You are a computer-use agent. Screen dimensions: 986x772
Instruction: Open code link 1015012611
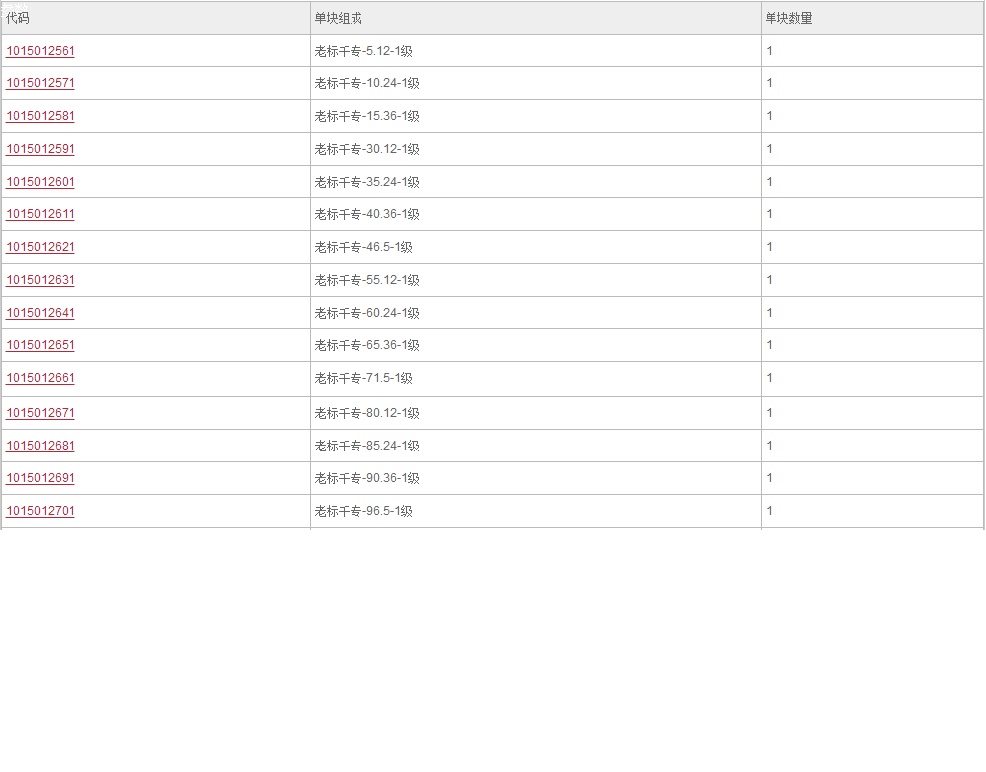click(x=41, y=214)
